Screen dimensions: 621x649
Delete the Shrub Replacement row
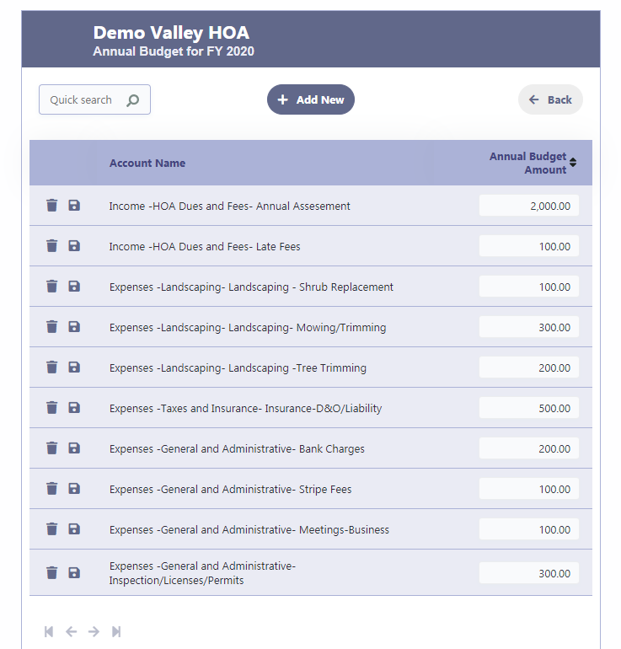pyautogui.click(x=51, y=287)
